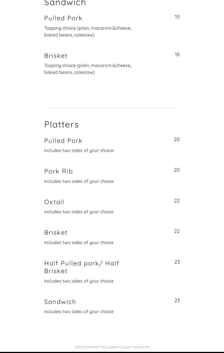
Task: Click the Pulled Pork sandwich price 15
Action: (x=177, y=17)
